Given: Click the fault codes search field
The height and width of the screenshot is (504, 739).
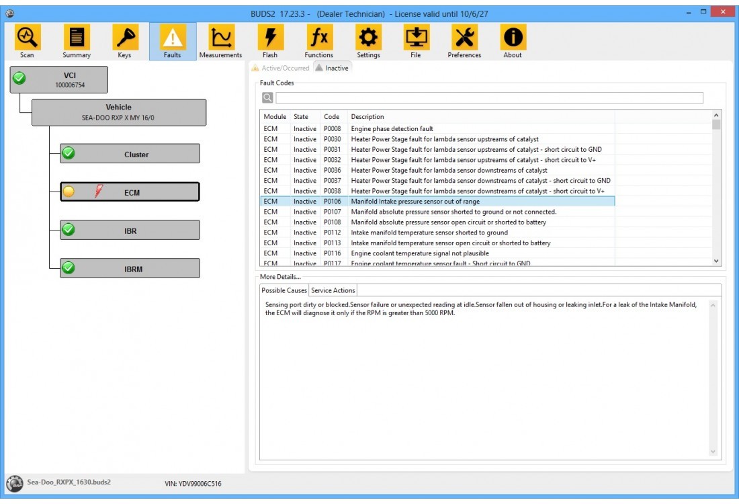Looking at the screenshot, I should pos(488,98).
